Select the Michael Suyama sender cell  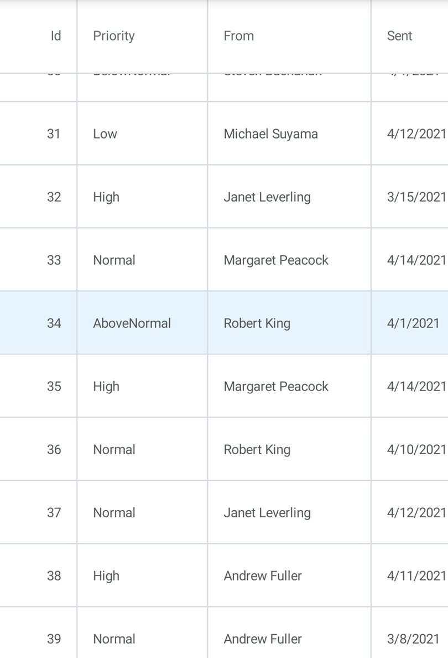pyautogui.click(x=270, y=134)
